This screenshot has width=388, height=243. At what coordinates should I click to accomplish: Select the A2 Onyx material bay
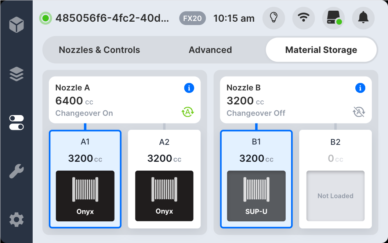pos(164,179)
